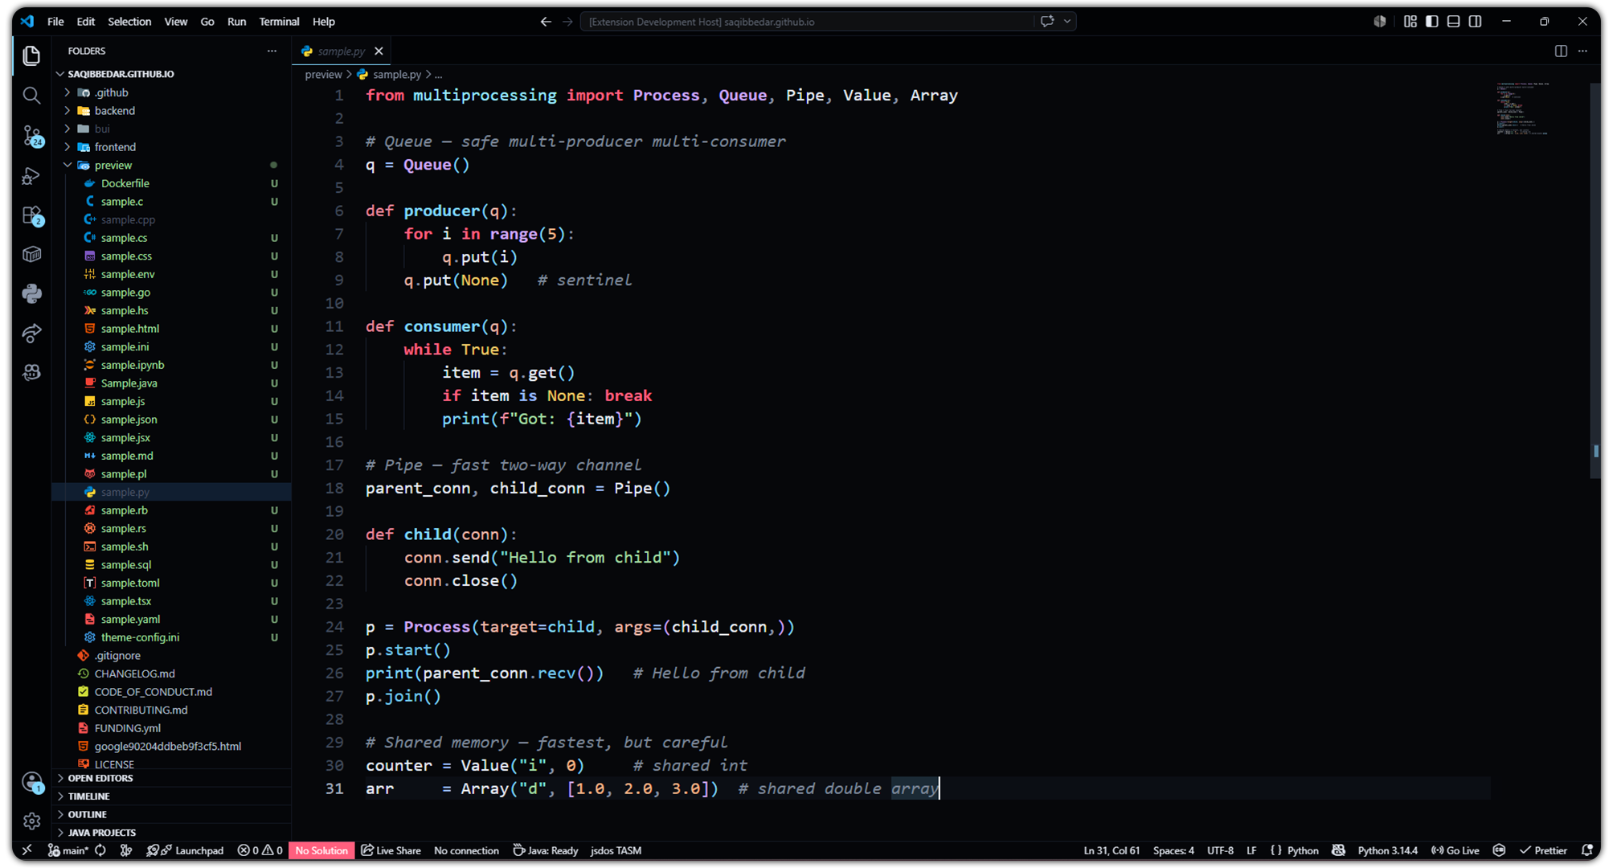This screenshot has height=868, width=1613.
Task: Open the Accounts menu in activity bar
Action: click(31, 782)
